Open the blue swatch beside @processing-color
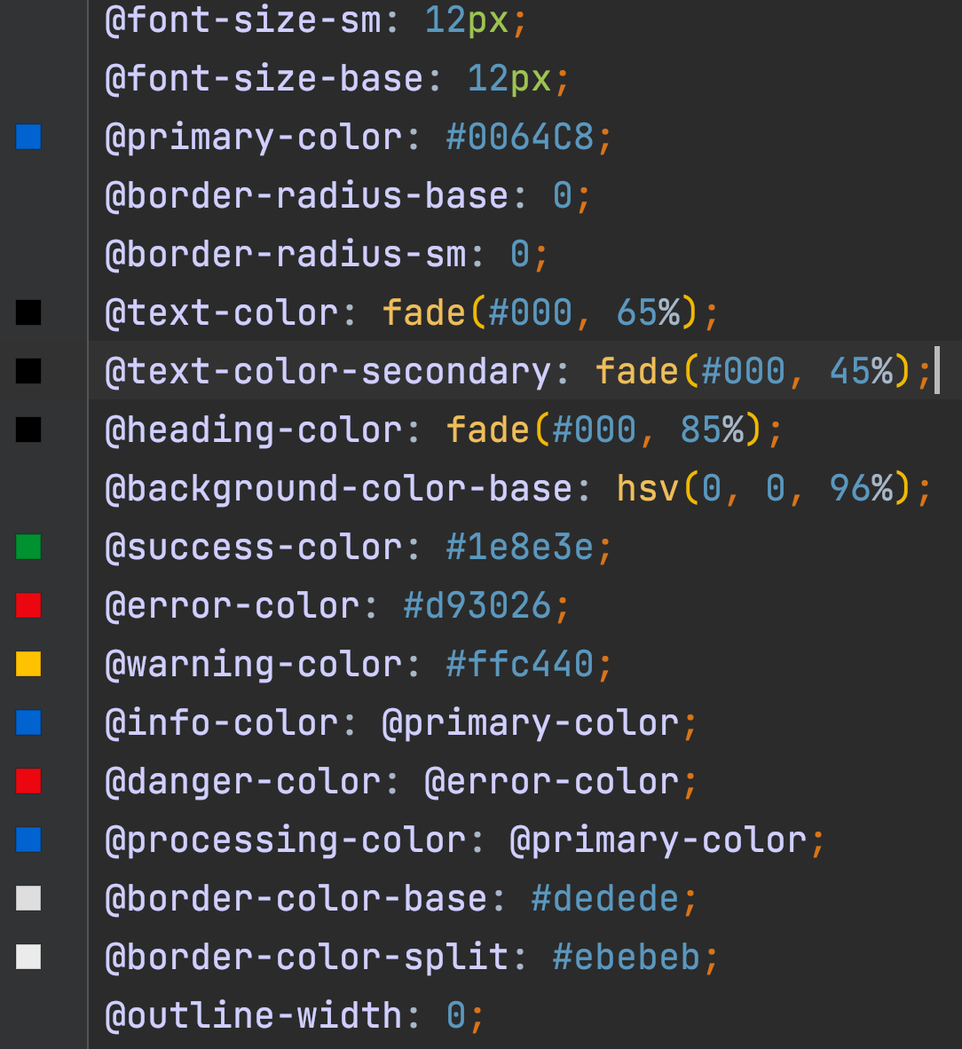Viewport: 962px width, 1049px height. click(28, 840)
